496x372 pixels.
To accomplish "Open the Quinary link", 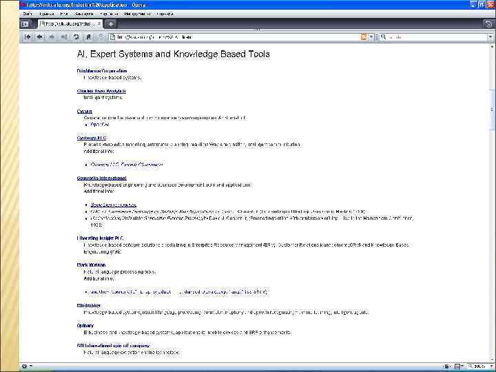I will [x=85, y=325].
